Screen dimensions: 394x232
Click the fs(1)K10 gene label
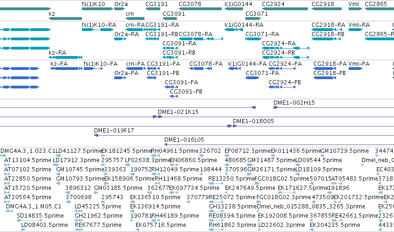tap(93, 4)
